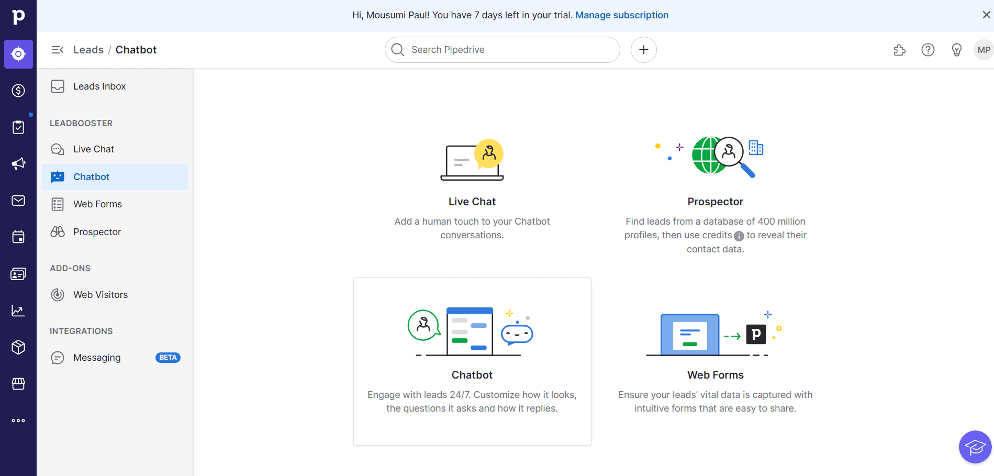Open Leads Inbox in the sidebar
This screenshot has width=994, height=476.
99,86
